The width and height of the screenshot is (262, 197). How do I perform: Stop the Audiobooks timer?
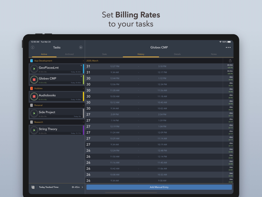pyautogui.click(x=34, y=96)
